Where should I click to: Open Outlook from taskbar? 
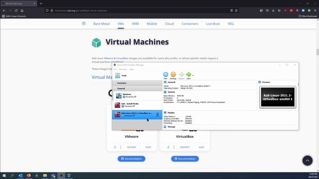(x=20, y=176)
